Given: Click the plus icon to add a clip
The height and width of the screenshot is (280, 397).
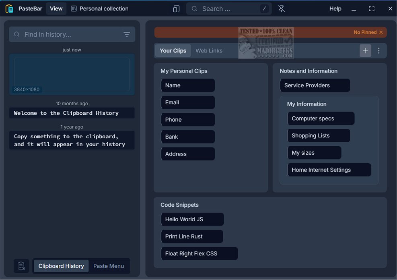Looking at the screenshot, I should (365, 51).
